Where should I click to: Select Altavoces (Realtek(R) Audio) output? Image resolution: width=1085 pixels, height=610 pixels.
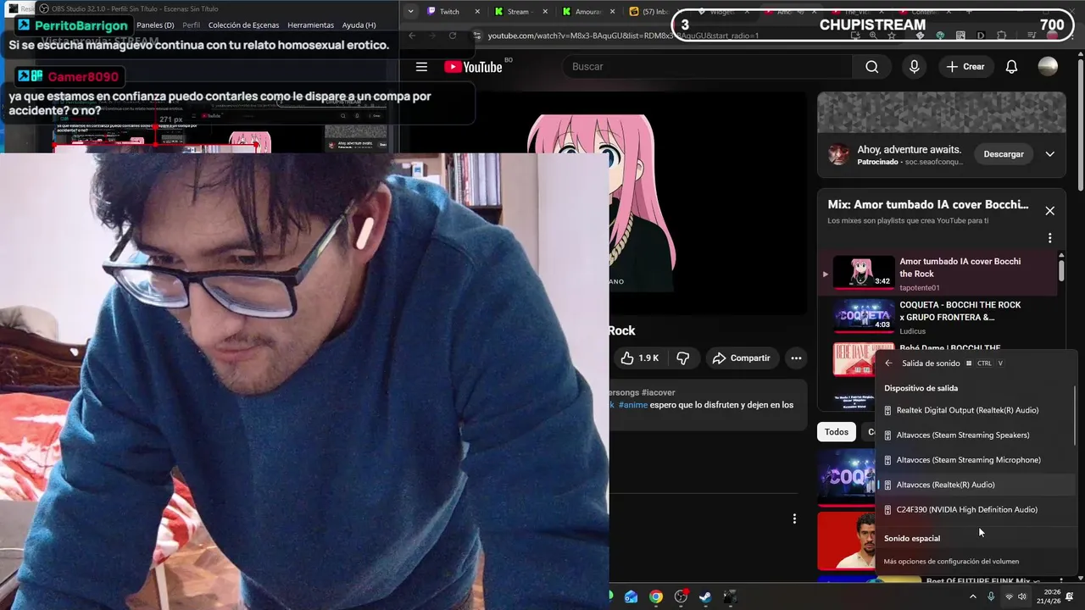click(x=976, y=485)
